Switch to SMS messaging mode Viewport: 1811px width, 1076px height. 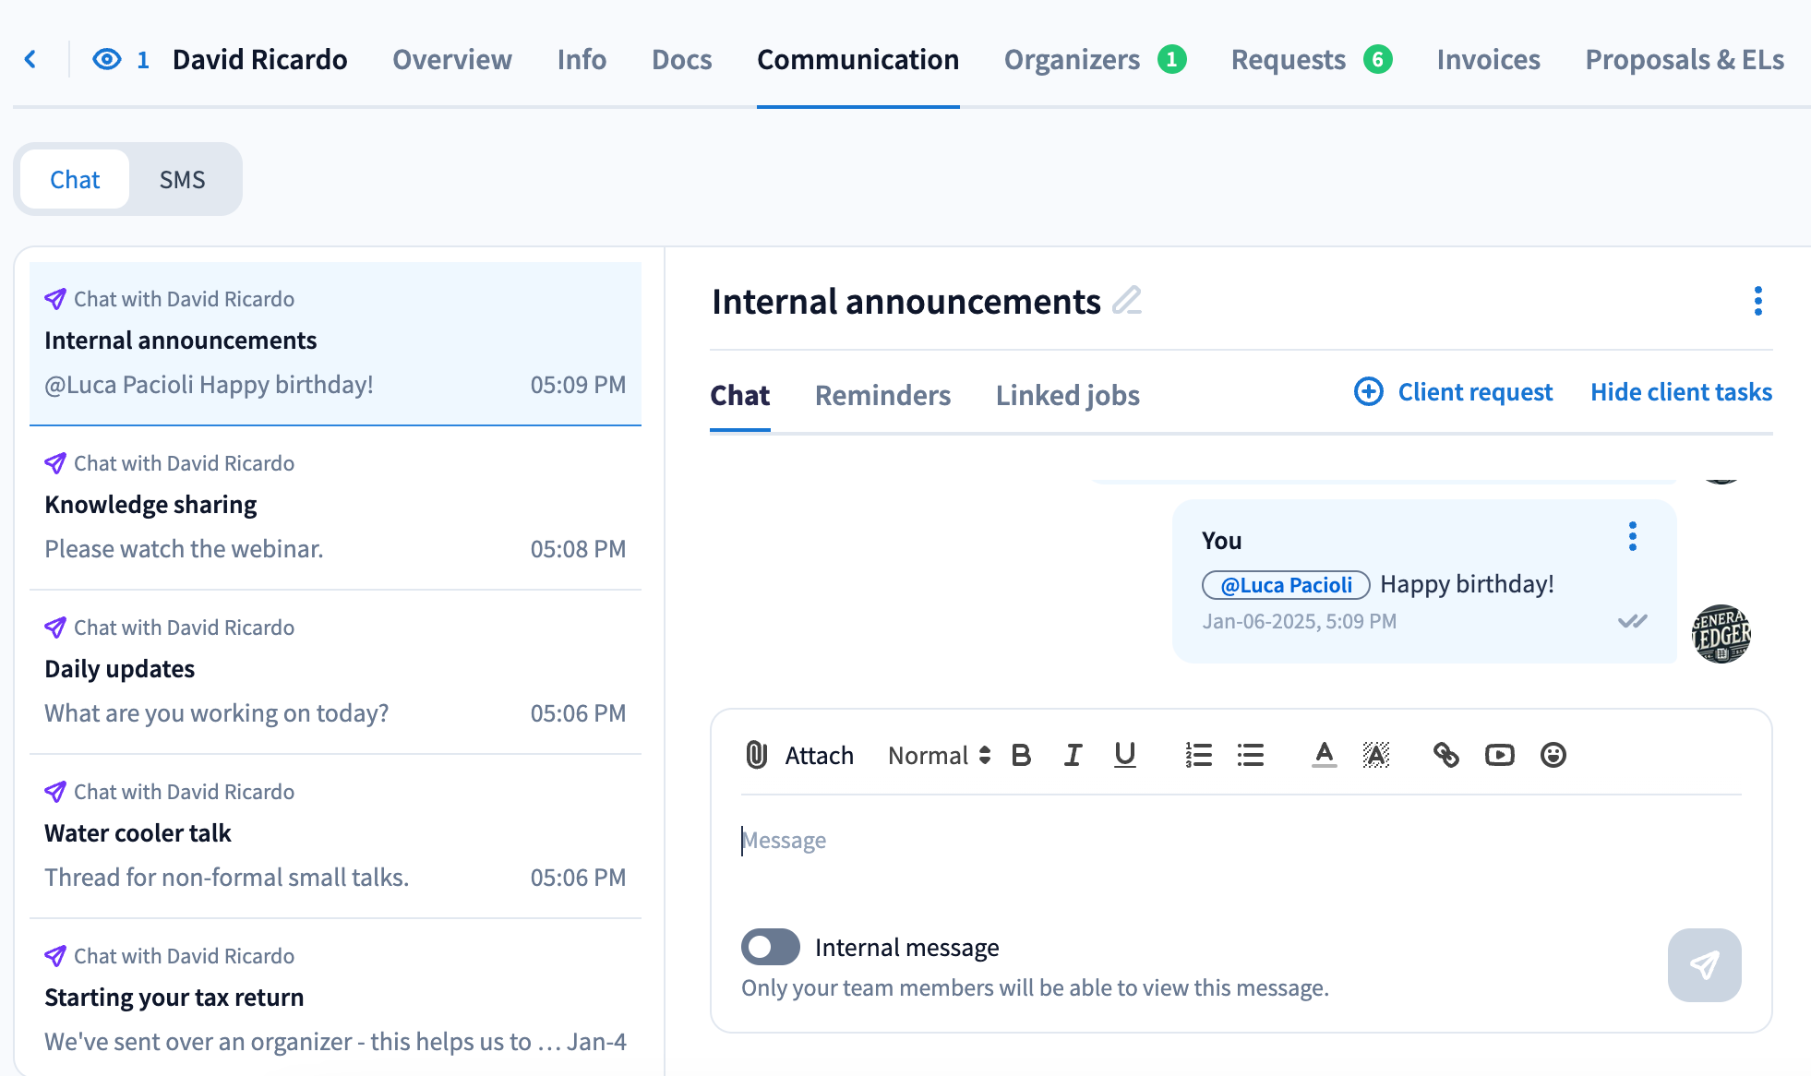click(x=182, y=179)
